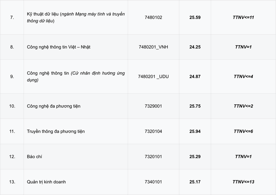Click the score 25.59
Screen dimensions: 276x195
pyautogui.click(x=195, y=17)
